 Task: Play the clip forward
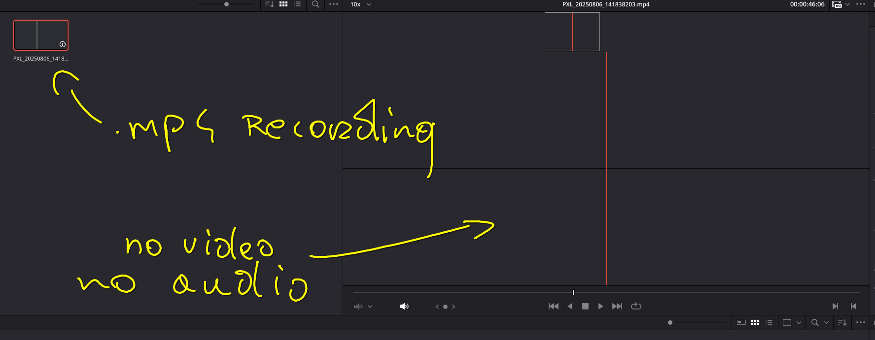(x=600, y=306)
